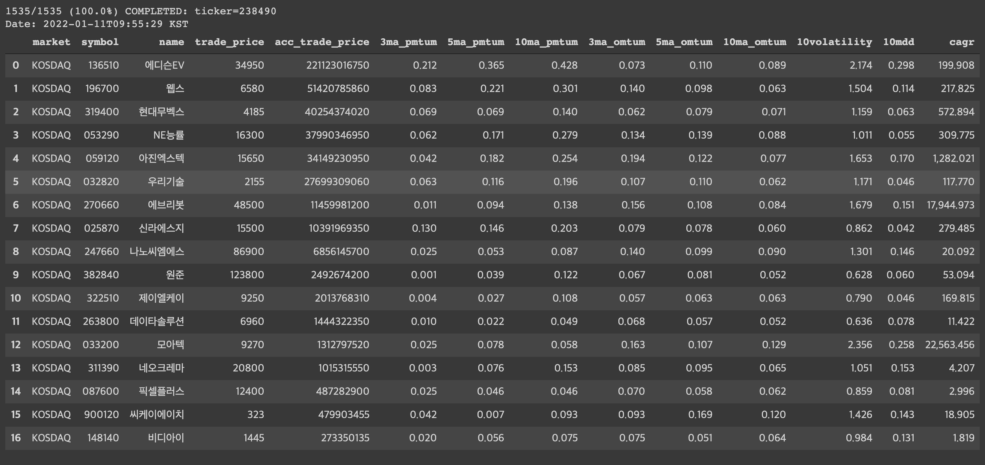Click the '10mdd' column header
The image size is (985, 465).
[898, 42]
